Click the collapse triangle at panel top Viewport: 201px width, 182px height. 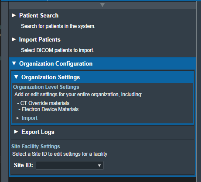[102, 5]
